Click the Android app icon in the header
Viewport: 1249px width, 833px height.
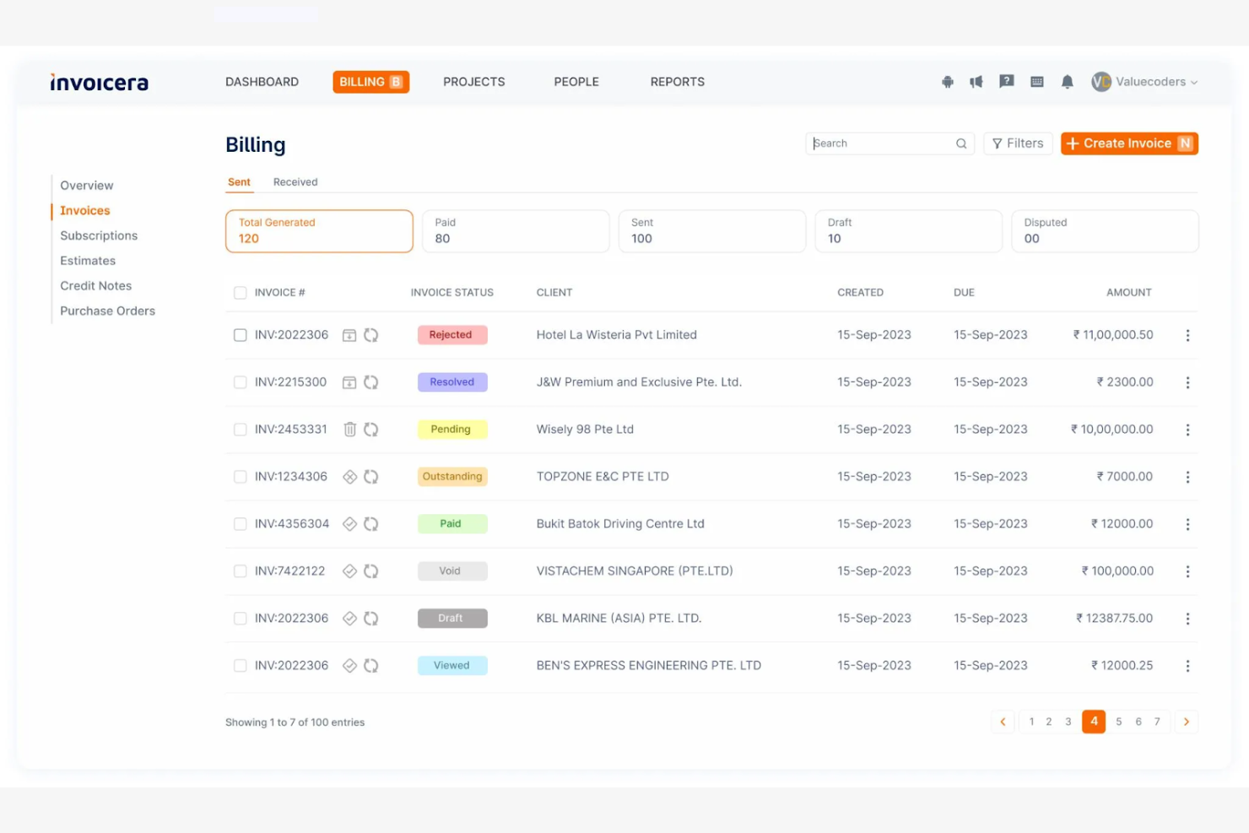(947, 82)
